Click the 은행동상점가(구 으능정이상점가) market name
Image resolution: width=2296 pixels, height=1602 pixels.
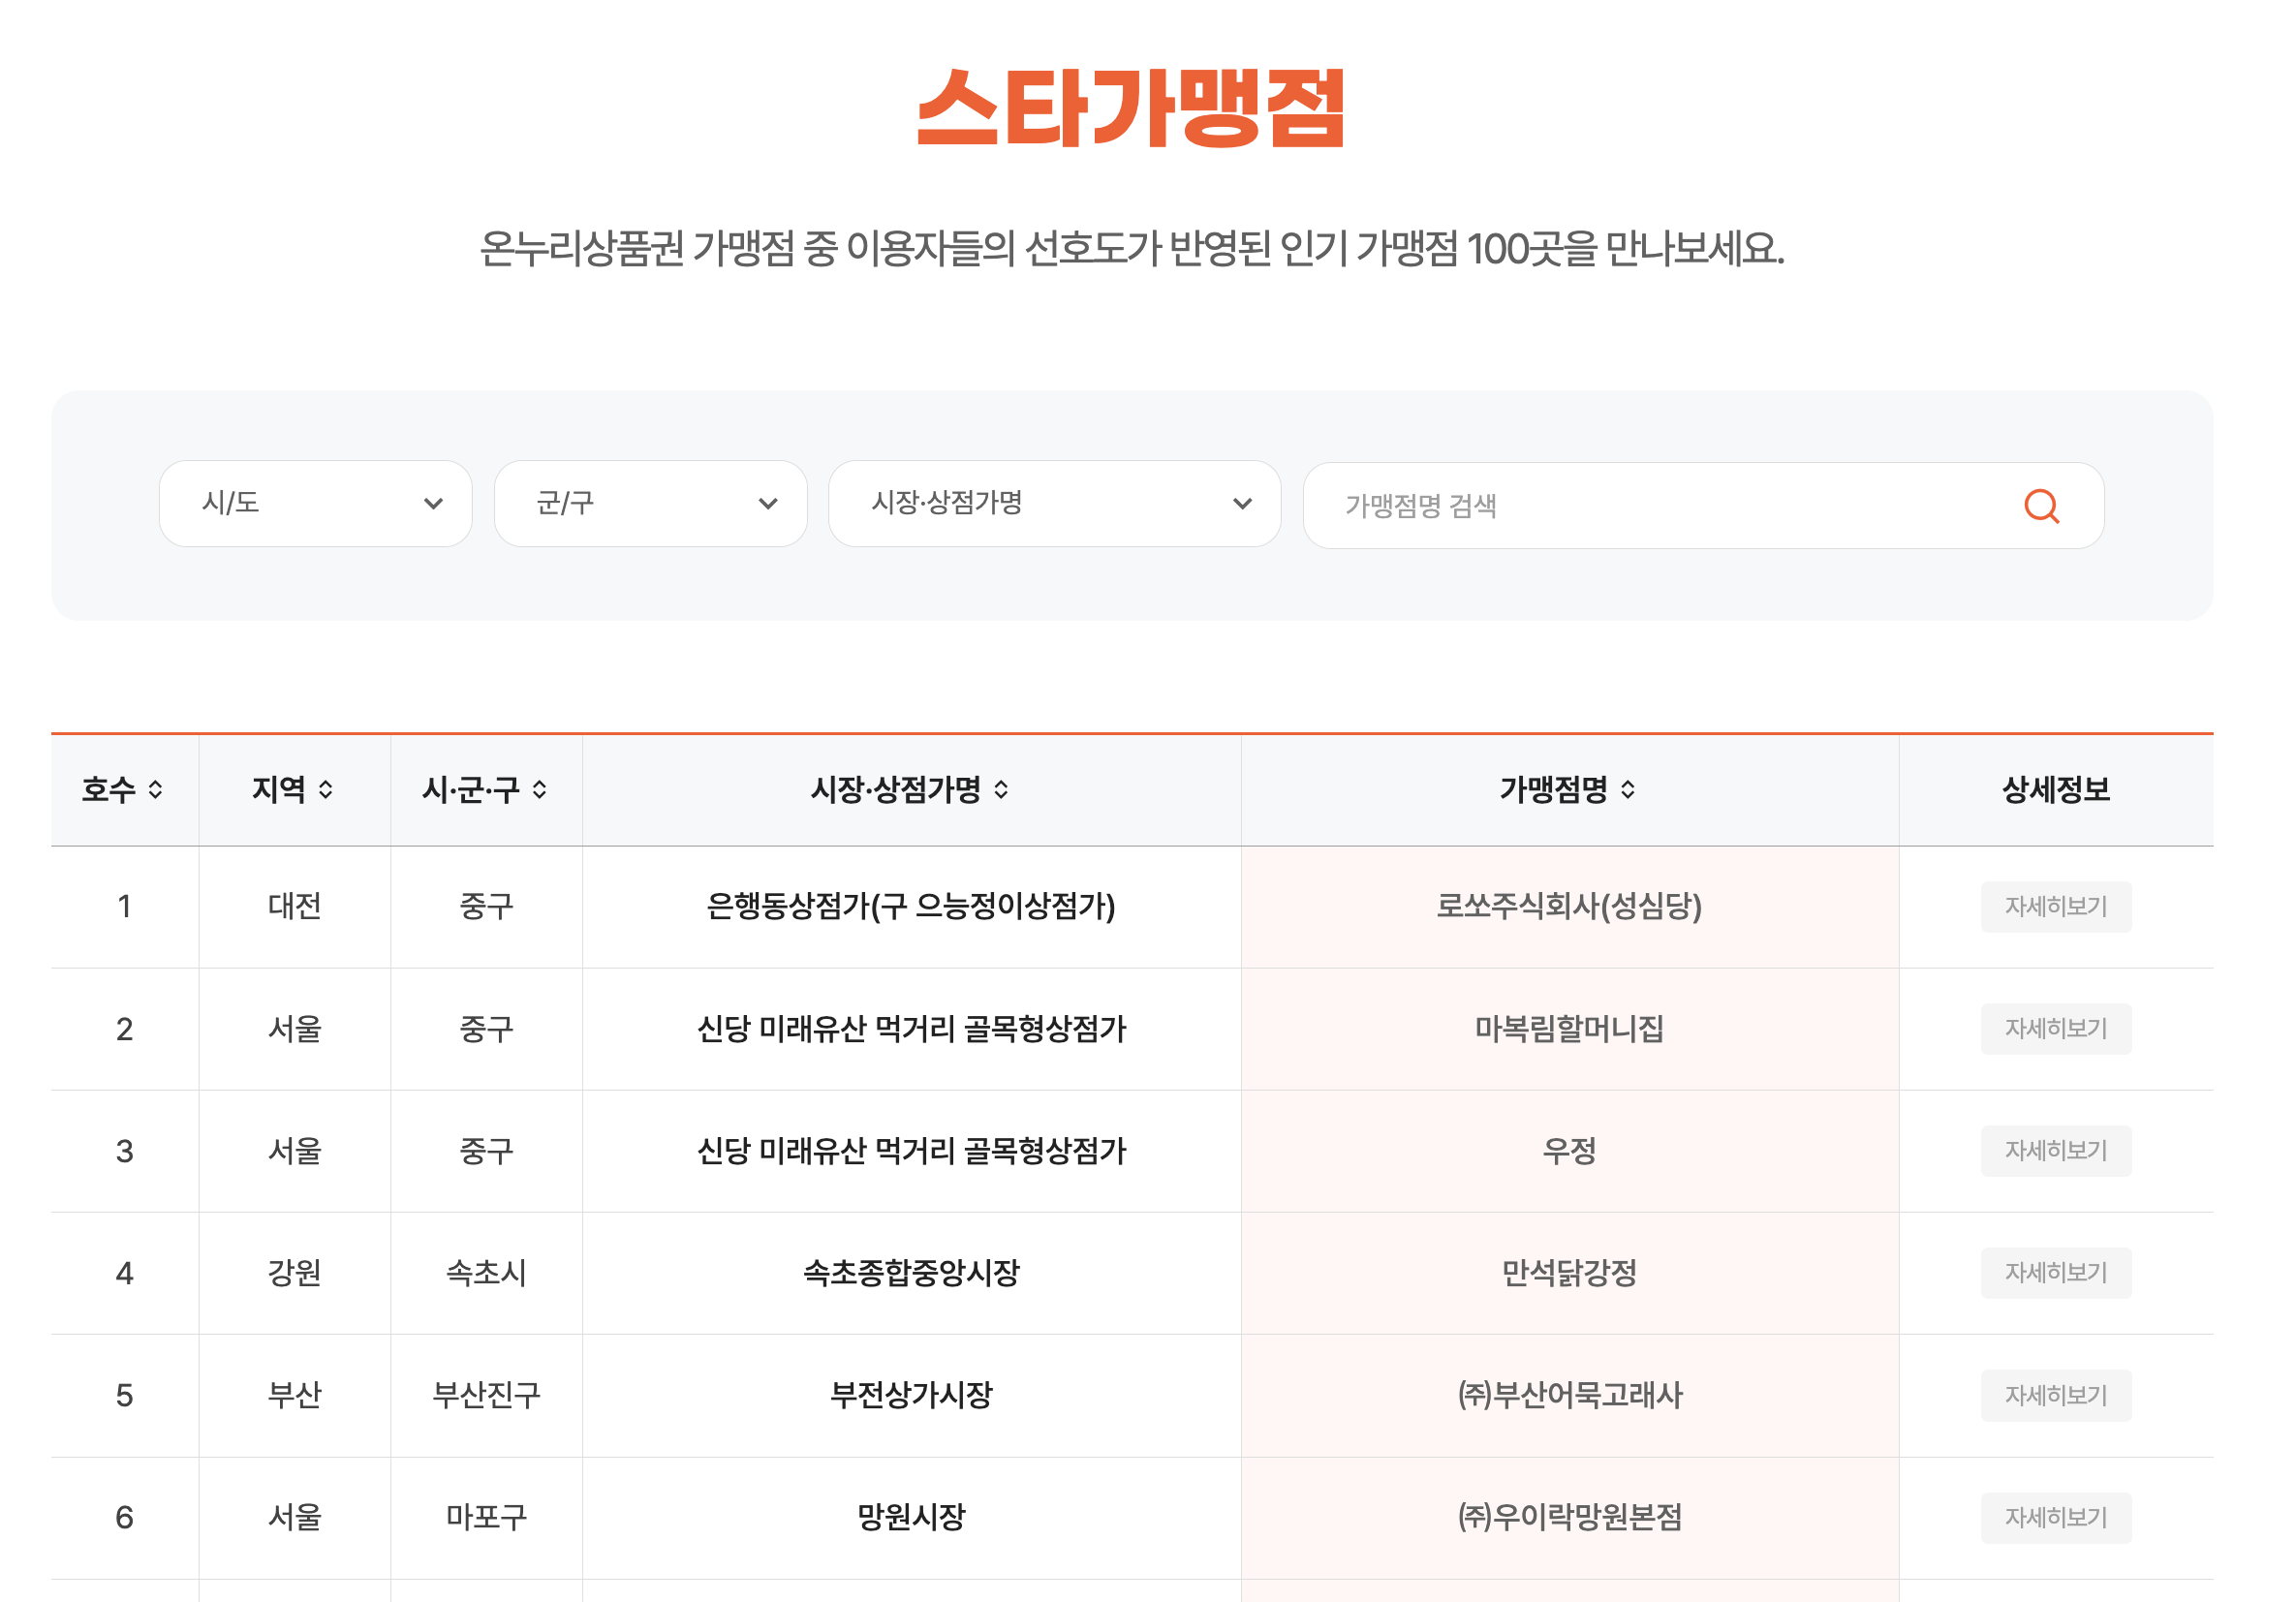tap(910, 907)
